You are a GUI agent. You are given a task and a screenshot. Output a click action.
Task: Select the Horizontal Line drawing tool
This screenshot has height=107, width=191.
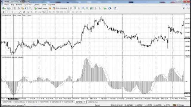tap(16, 12)
